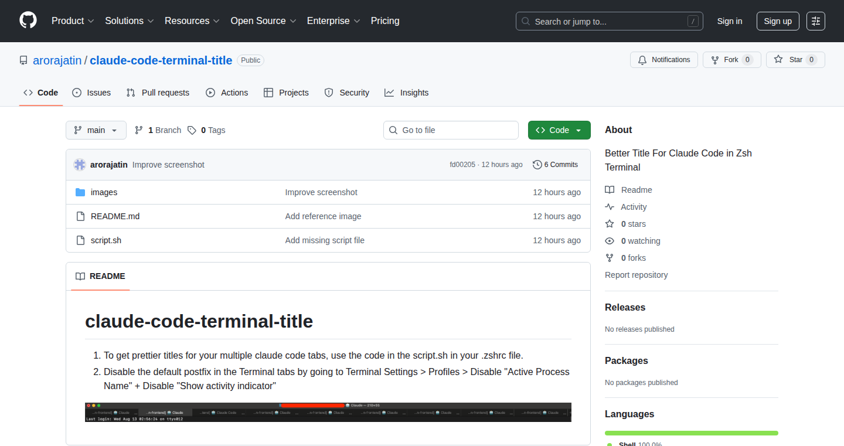Click the 1 Branch link

coord(158,130)
